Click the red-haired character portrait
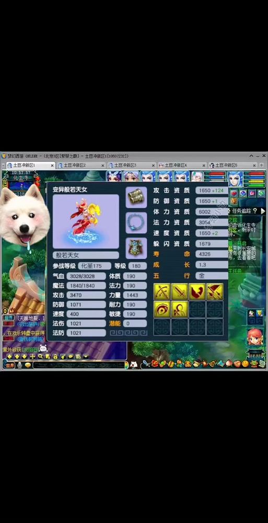This screenshot has height=523, width=268. click(255, 336)
